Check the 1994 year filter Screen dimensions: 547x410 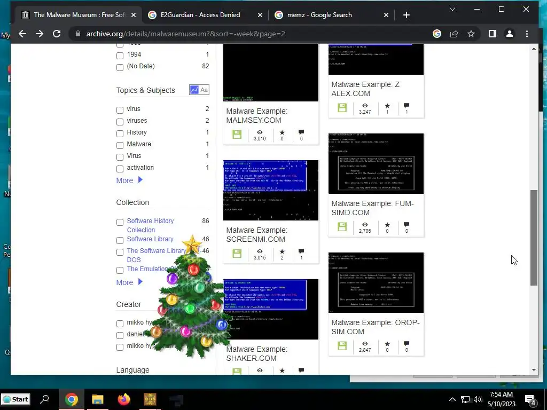pyautogui.click(x=120, y=56)
